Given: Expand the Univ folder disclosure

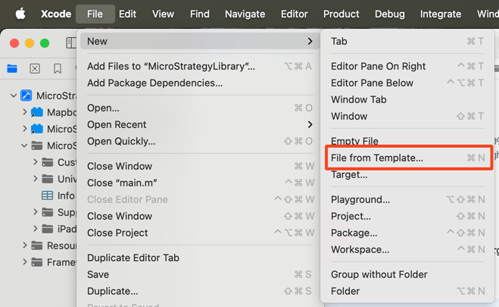Looking at the screenshot, I should pos(36,179).
